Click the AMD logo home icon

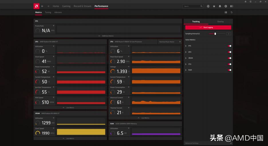coord(36,6)
